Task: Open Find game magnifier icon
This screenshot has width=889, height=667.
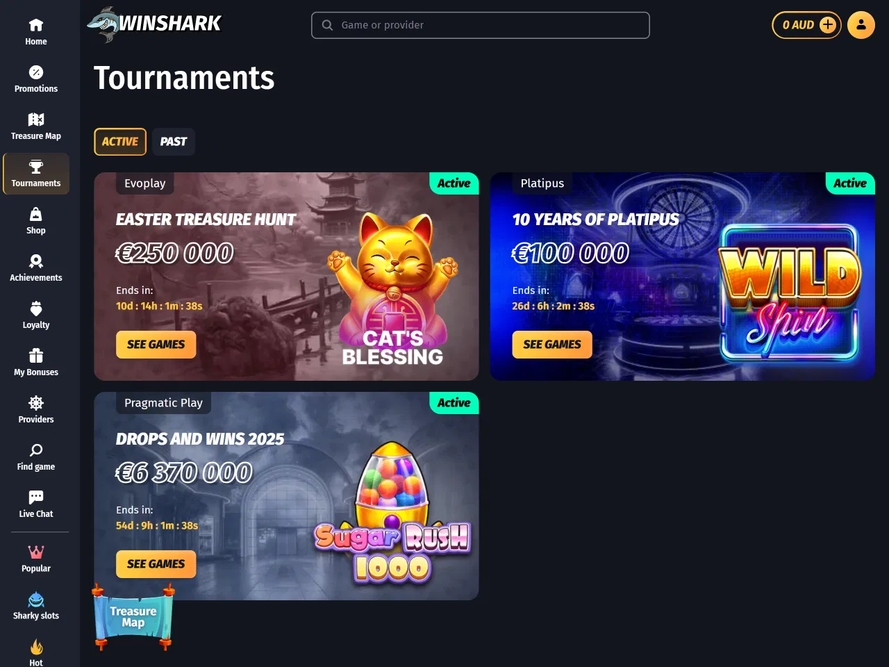Action: click(x=36, y=450)
